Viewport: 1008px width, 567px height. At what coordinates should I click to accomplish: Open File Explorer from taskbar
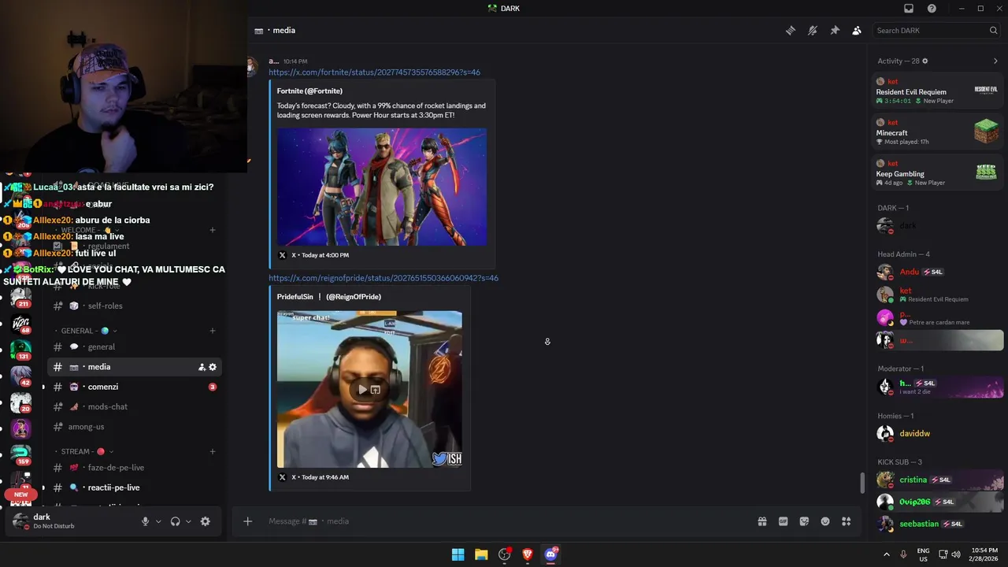pos(481,554)
